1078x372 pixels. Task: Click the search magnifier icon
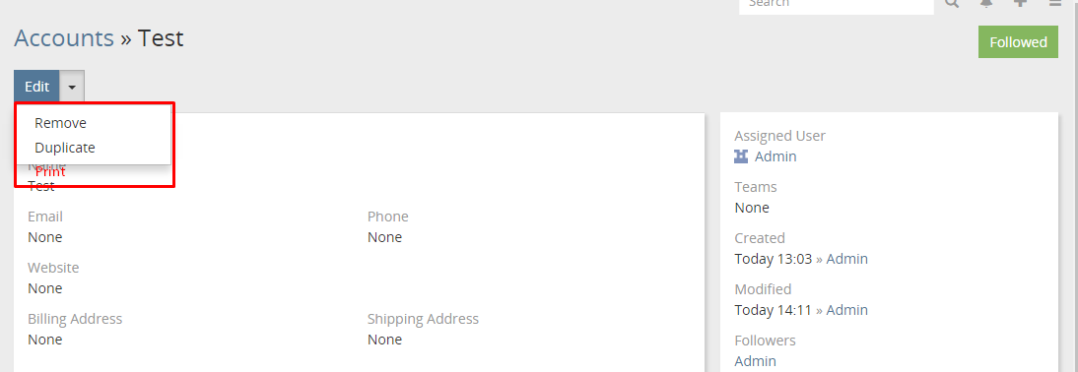(x=952, y=3)
